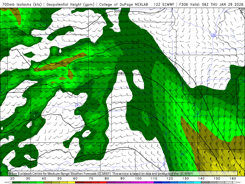Click the dark purple swatch just after 80

point(111,182)
